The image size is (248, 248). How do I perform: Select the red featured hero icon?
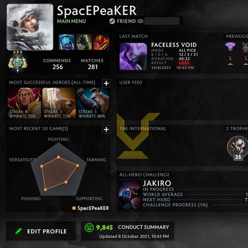pyautogui.click(x=101, y=42)
